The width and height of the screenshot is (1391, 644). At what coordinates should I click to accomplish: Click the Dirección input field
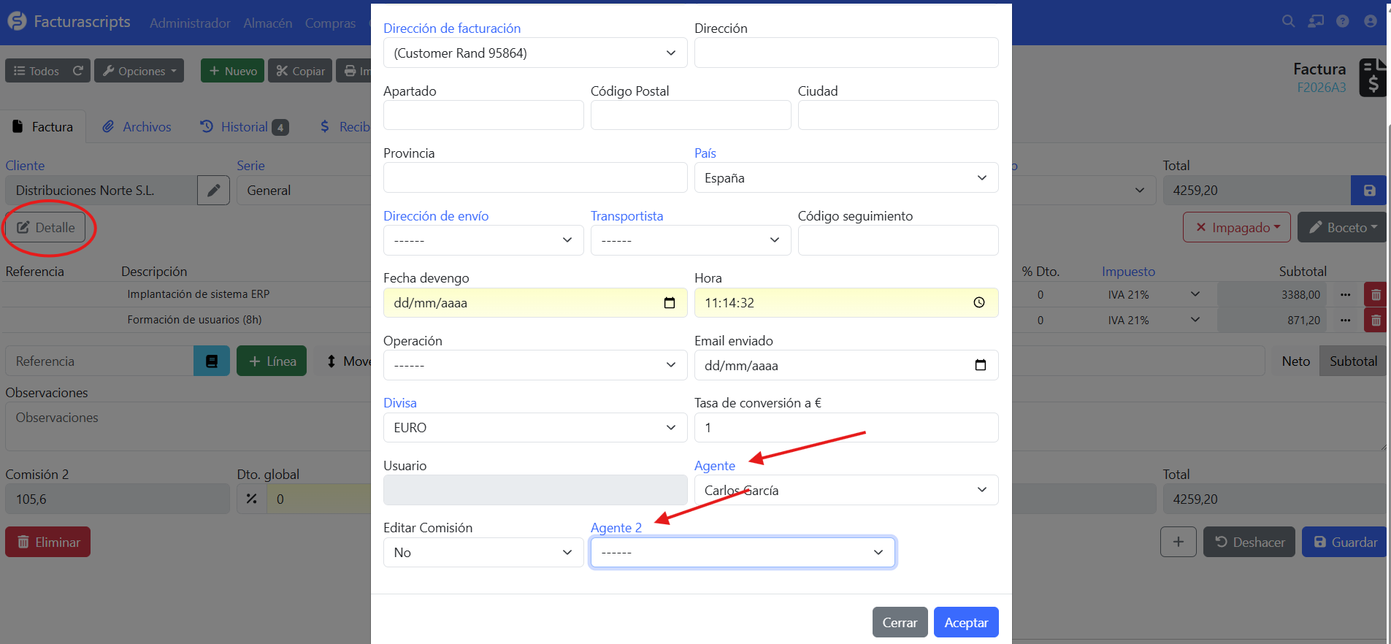(846, 53)
